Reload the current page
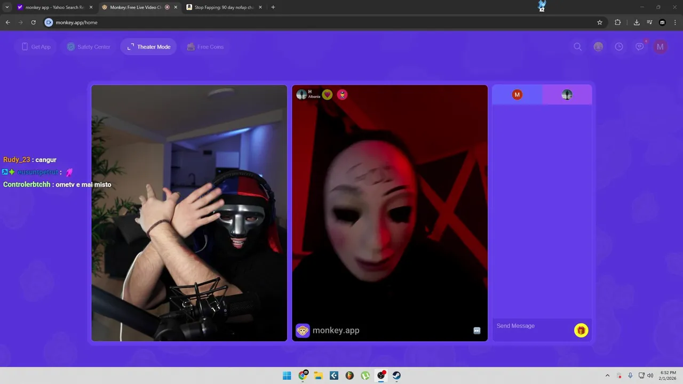The height and width of the screenshot is (384, 683). (33, 22)
